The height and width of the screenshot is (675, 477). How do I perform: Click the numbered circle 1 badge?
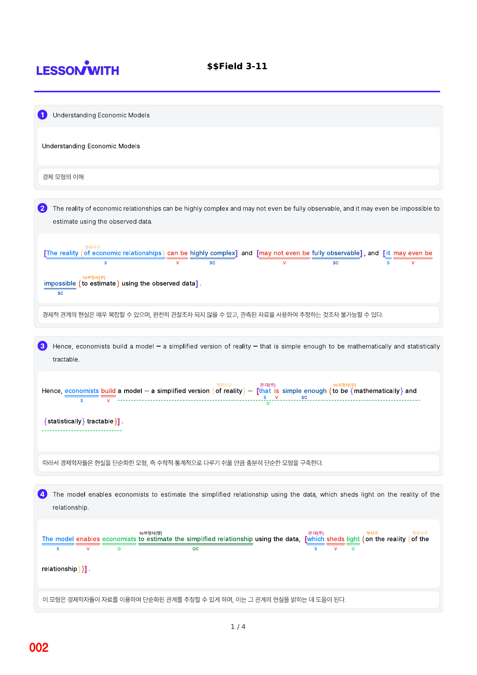click(42, 115)
